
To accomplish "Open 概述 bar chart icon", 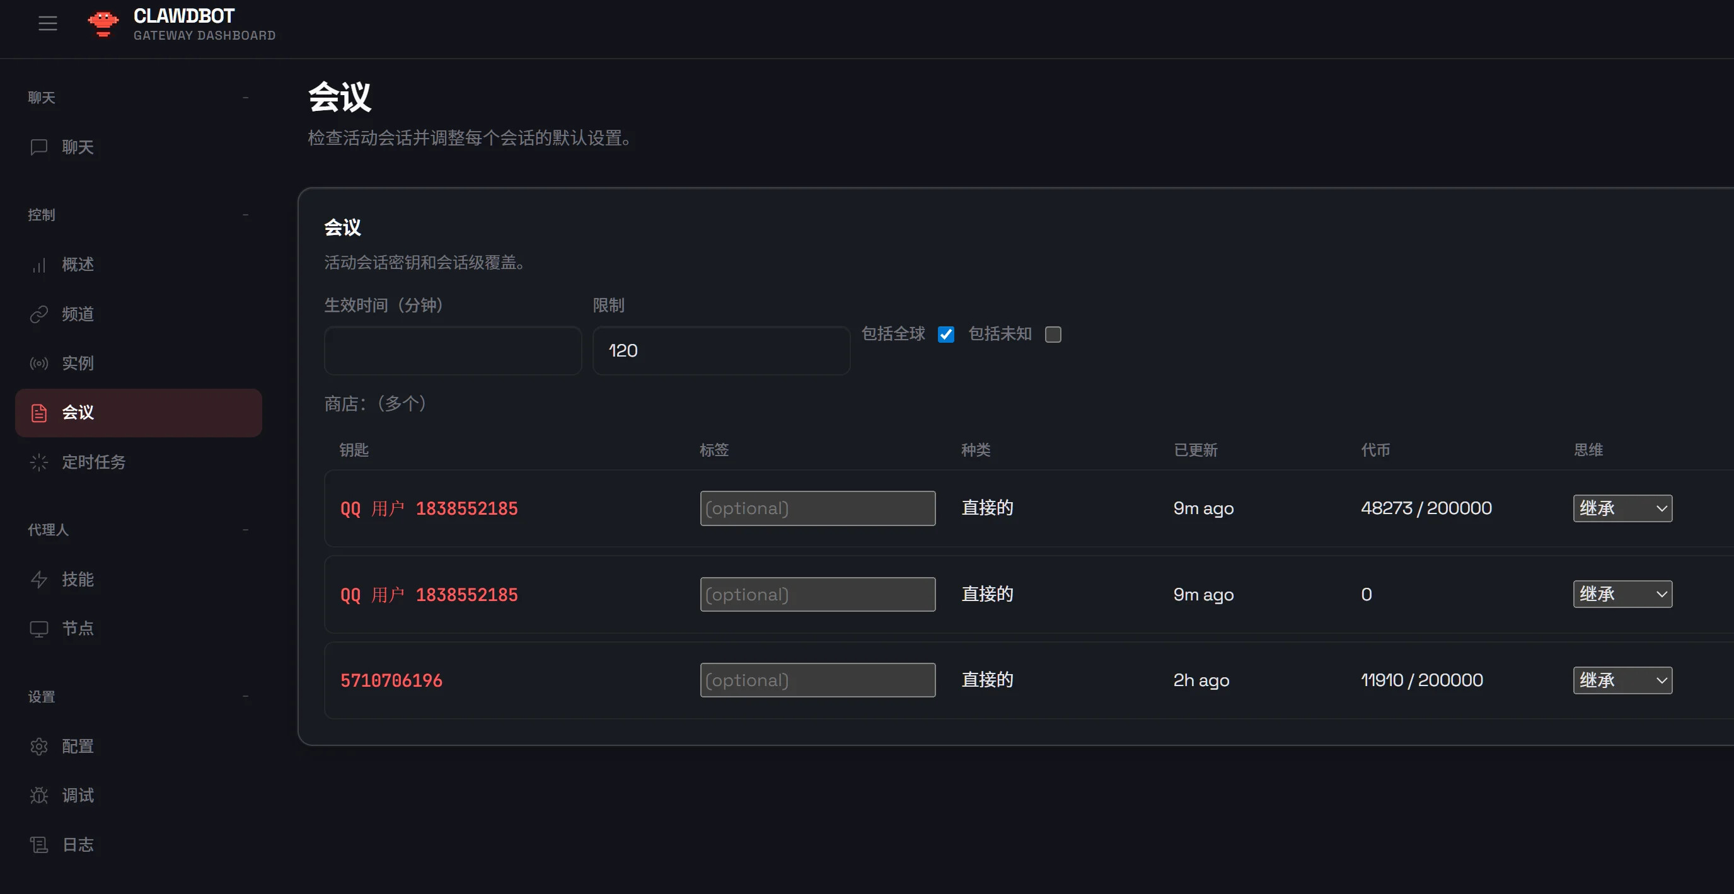I will pyautogui.click(x=39, y=265).
